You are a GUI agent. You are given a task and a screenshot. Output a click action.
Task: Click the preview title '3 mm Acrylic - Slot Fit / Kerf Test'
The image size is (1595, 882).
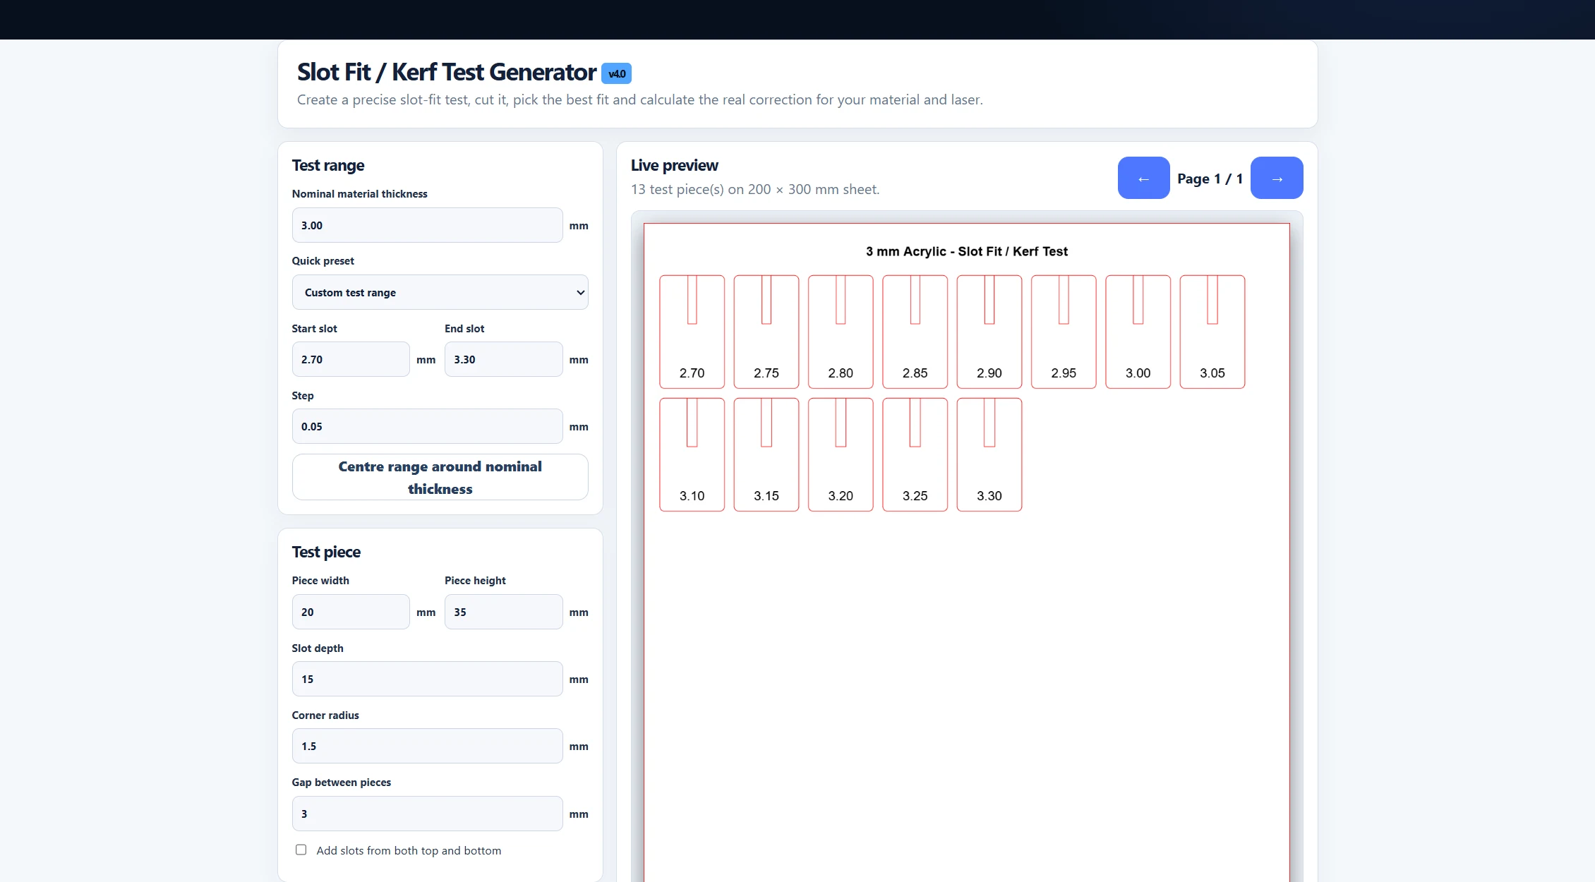967,251
